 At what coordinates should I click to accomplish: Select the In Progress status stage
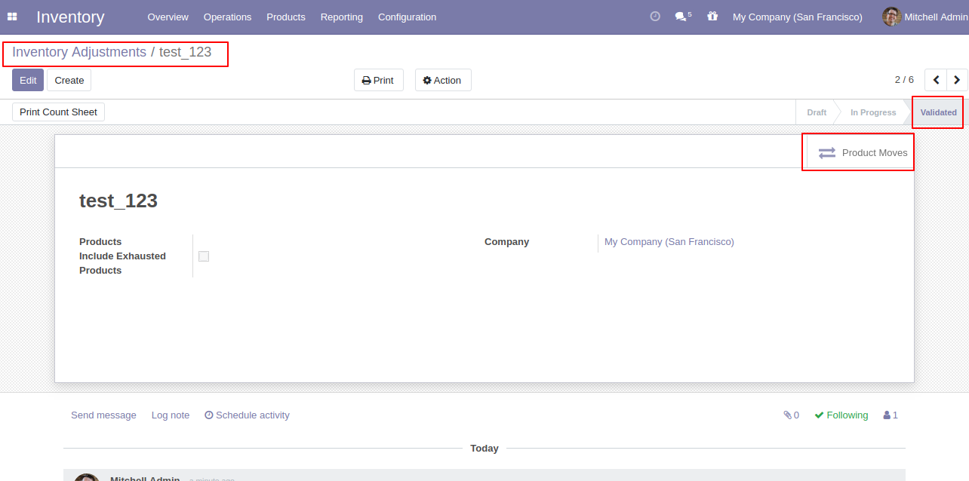873,112
